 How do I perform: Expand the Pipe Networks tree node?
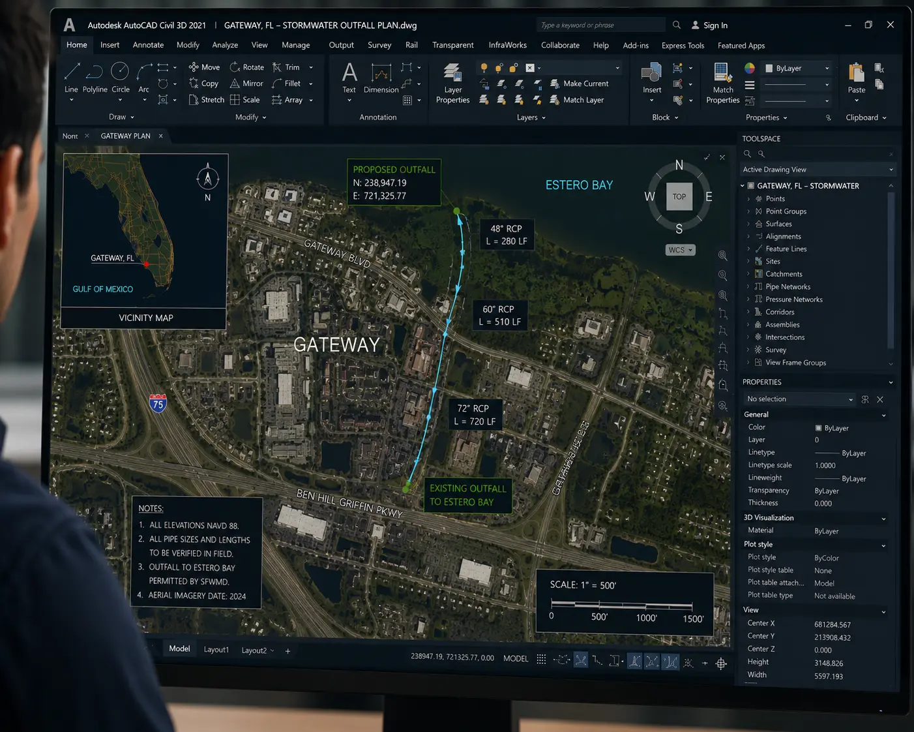748,286
